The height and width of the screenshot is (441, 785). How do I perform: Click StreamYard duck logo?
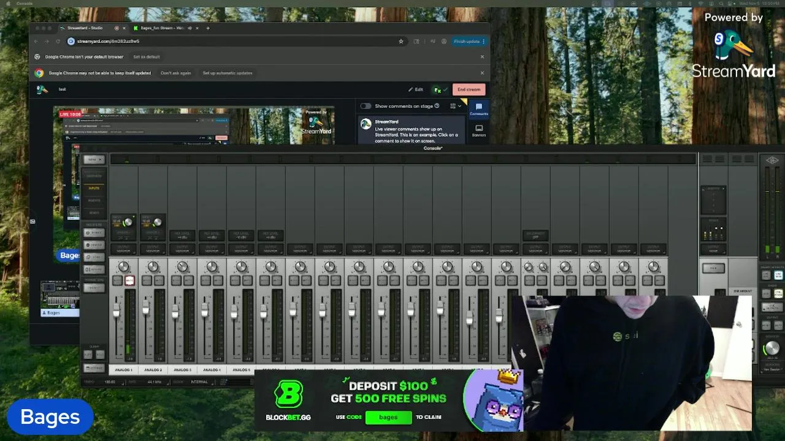(42, 89)
